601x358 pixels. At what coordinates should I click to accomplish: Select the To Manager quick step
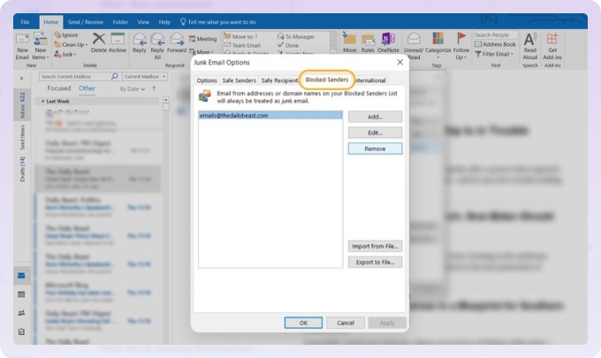pyautogui.click(x=296, y=37)
